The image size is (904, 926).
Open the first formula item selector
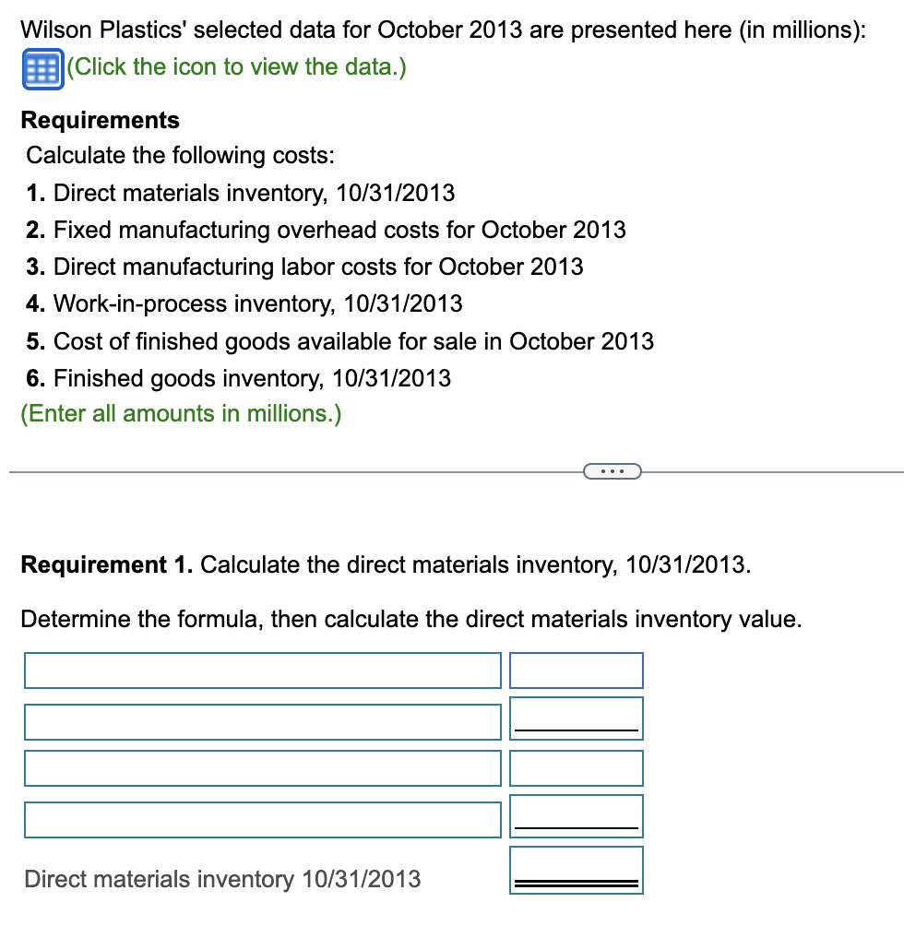click(x=262, y=671)
